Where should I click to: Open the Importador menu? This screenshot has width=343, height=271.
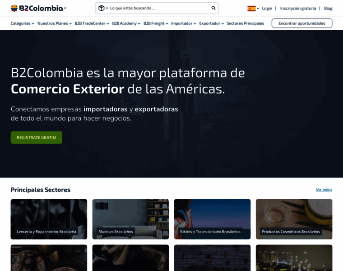183,23
